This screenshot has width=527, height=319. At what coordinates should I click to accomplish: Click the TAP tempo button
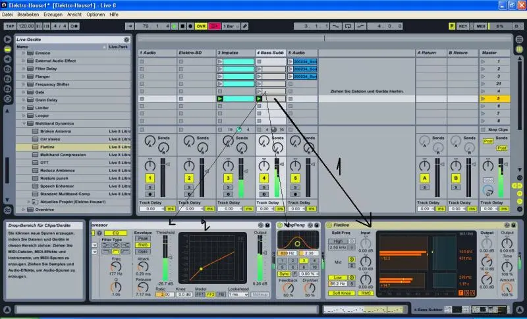pyautogui.click(x=10, y=26)
